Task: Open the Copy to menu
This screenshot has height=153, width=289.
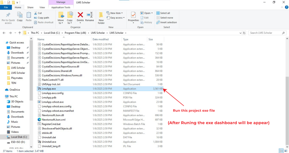Action: coord(70,18)
